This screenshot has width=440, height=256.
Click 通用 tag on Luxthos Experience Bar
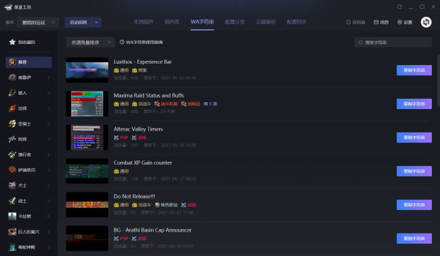(x=121, y=70)
